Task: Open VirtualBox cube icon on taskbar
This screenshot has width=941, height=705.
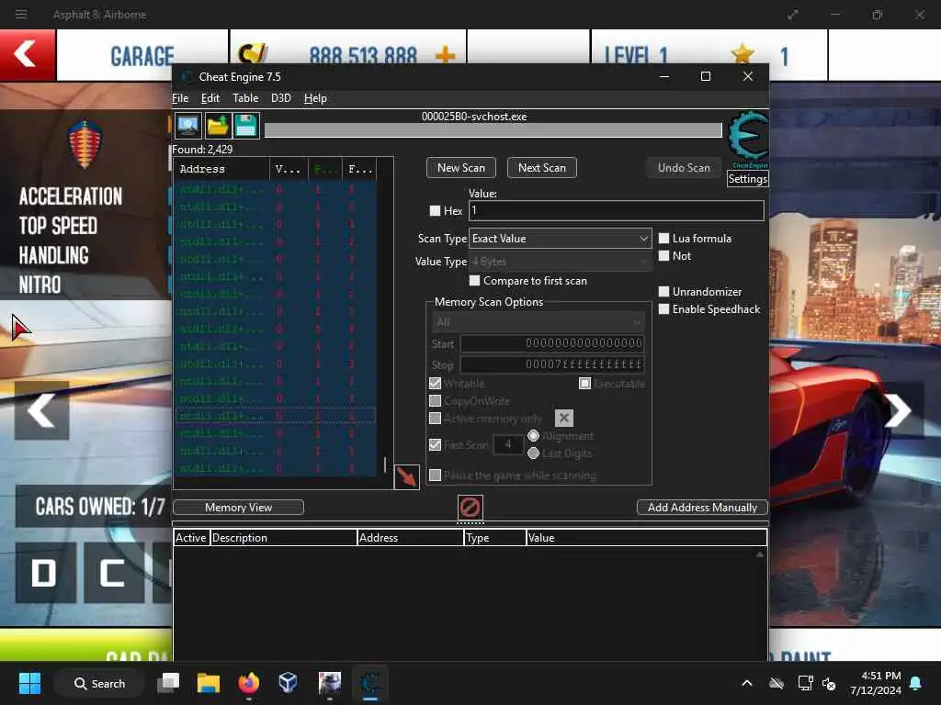Action: coord(288,683)
